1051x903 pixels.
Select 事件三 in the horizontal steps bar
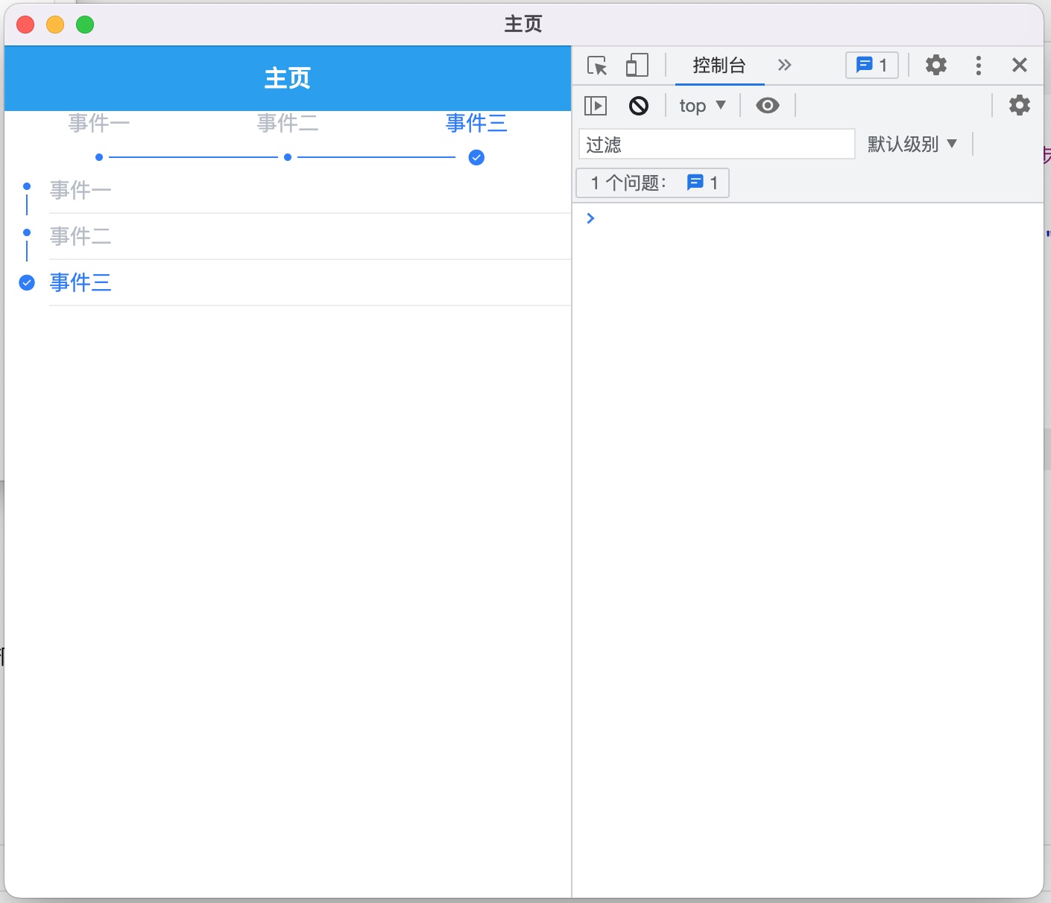click(x=476, y=123)
